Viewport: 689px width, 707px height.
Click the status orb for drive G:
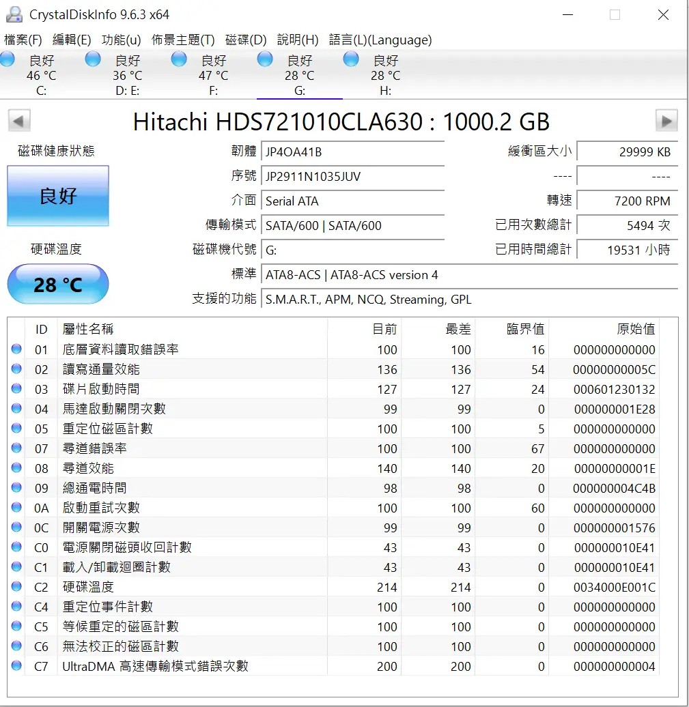pyautogui.click(x=265, y=59)
